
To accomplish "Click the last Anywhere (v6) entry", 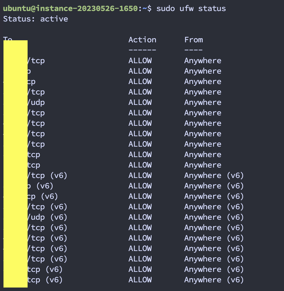I will coord(214,280).
